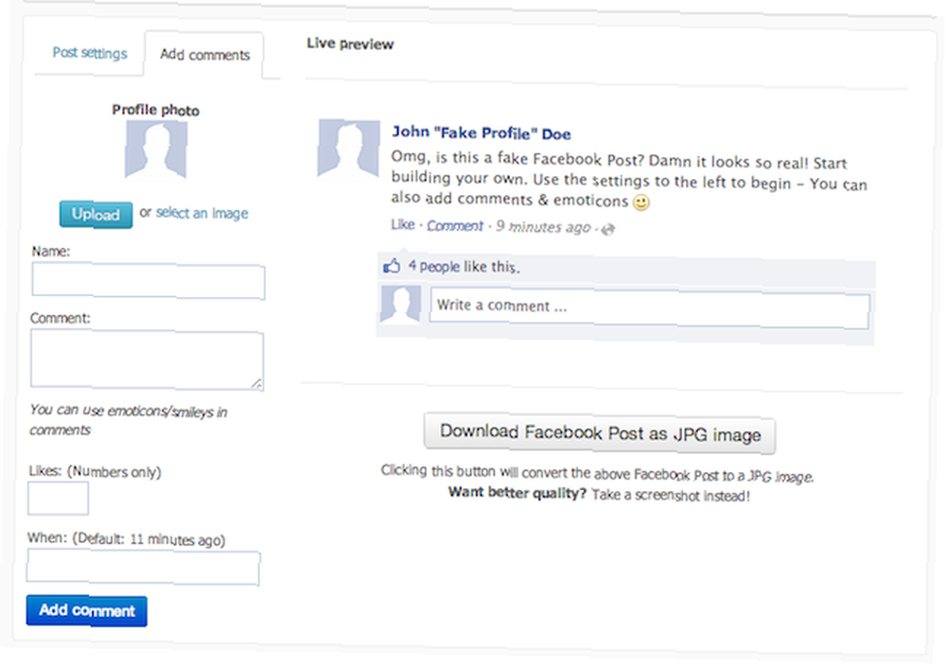
Task: Click the Like link under the post
Action: tap(402, 224)
